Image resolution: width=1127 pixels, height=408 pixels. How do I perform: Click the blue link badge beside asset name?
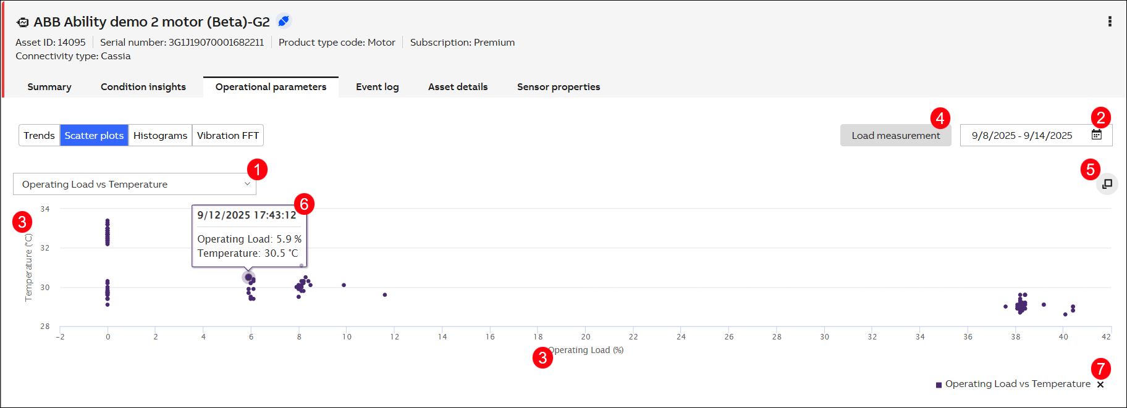284,21
